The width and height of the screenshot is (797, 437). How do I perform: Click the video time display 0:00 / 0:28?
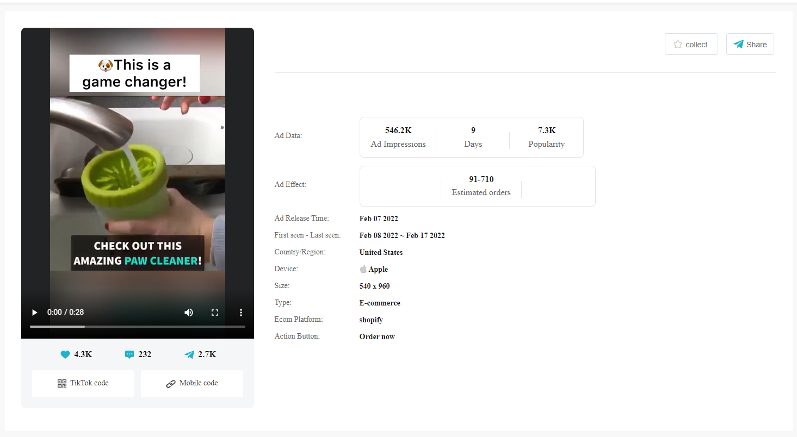pyautogui.click(x=65, y=313)
